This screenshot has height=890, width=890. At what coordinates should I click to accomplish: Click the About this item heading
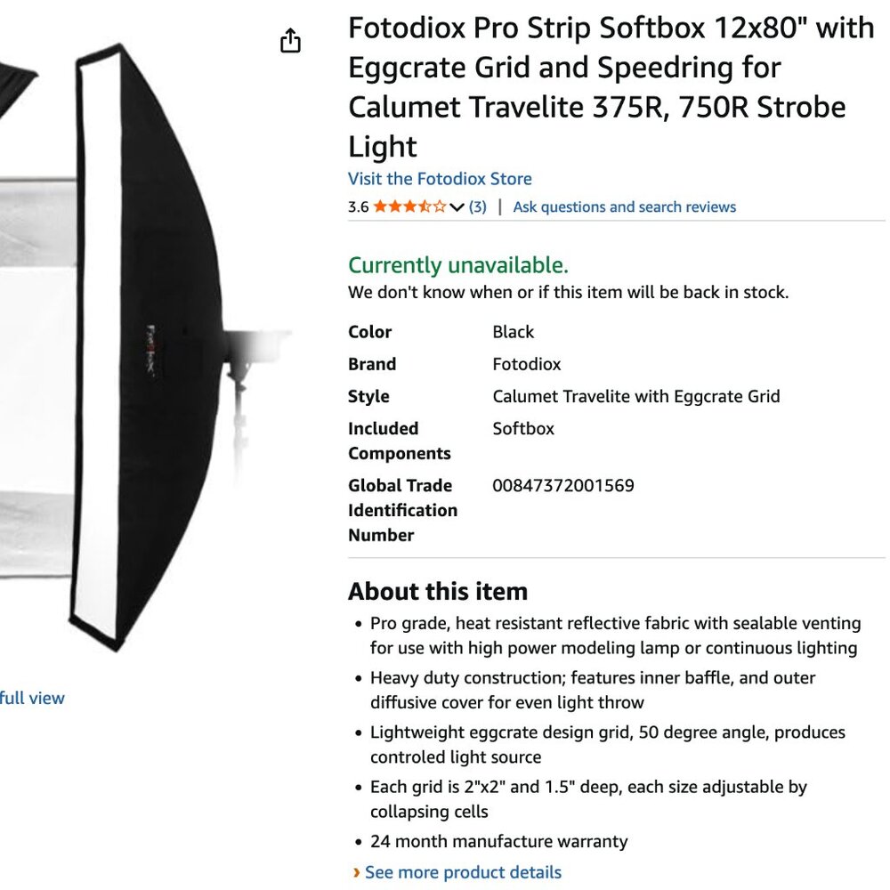(x=438, y=591)
